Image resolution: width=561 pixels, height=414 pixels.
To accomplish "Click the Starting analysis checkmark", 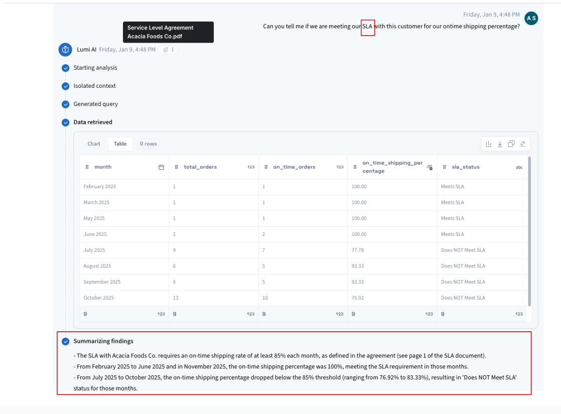I will [65, 68].
